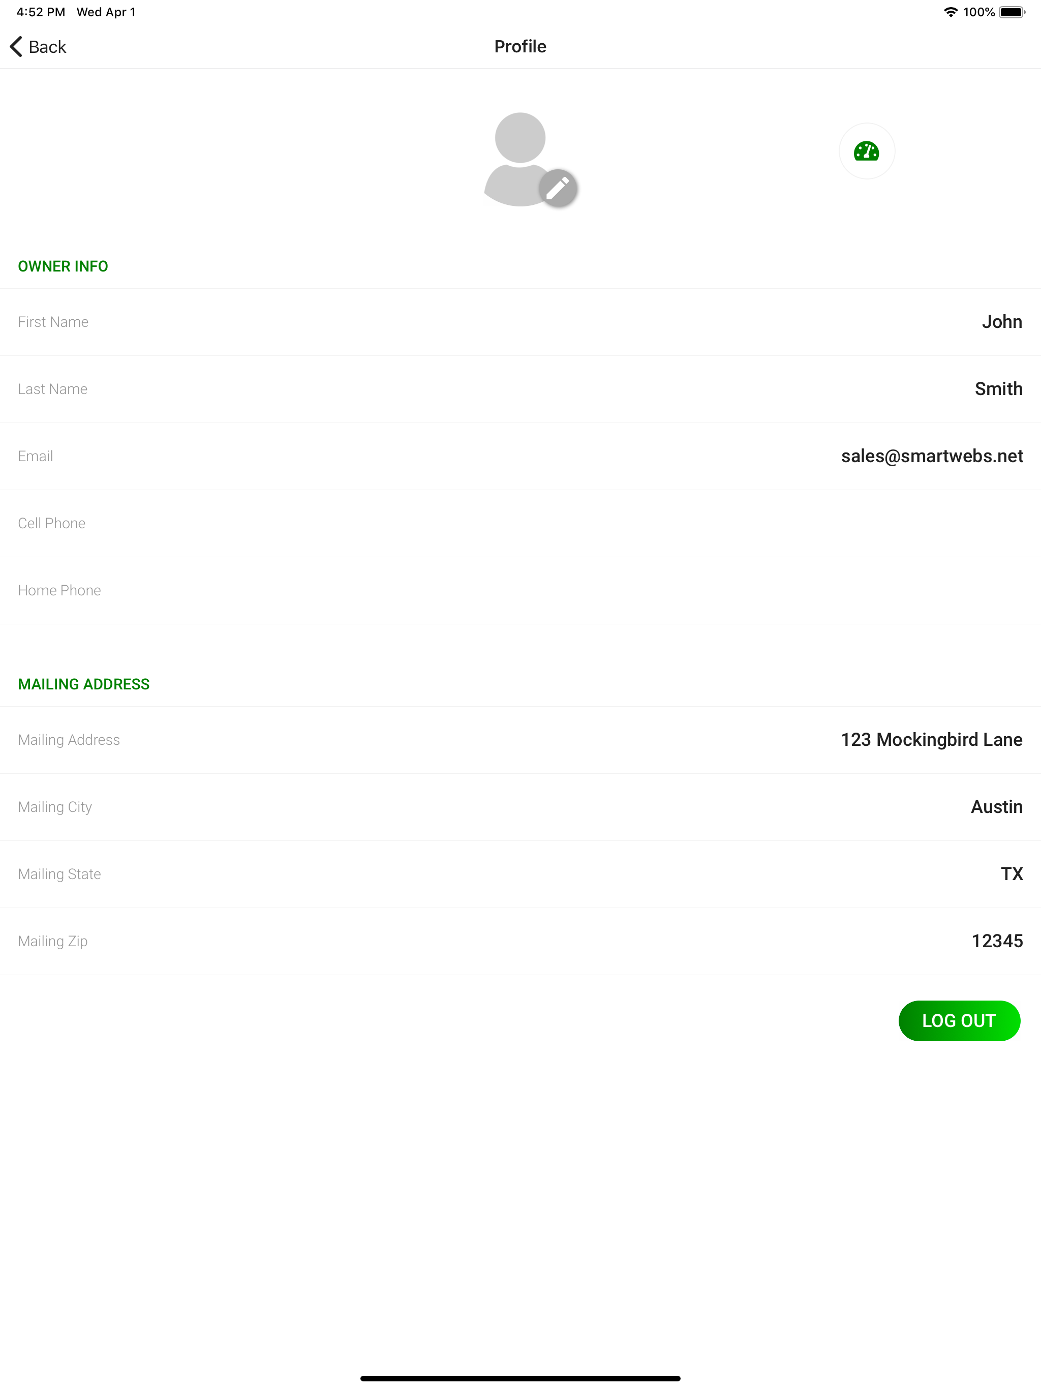1041x1389 pixels.
Task: Go Back from Profile screen
Action: click(x=38, y=46)
